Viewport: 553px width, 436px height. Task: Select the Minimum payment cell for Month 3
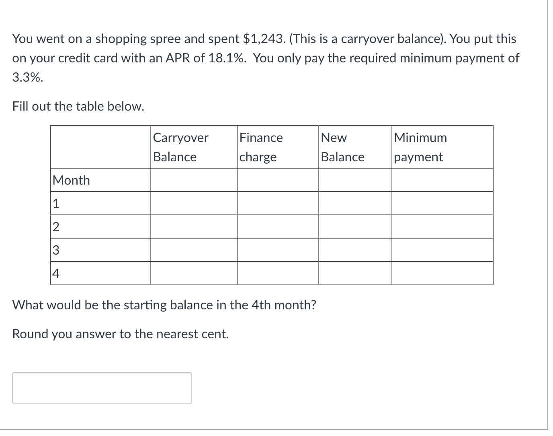click(x=442, y=250)
